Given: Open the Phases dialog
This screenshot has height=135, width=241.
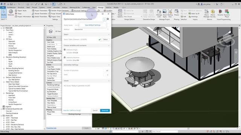Looking at the screenshot, I should (177, 12).
